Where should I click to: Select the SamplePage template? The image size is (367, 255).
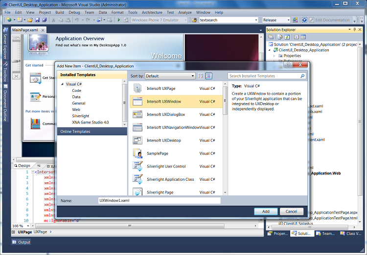[176, 153]
